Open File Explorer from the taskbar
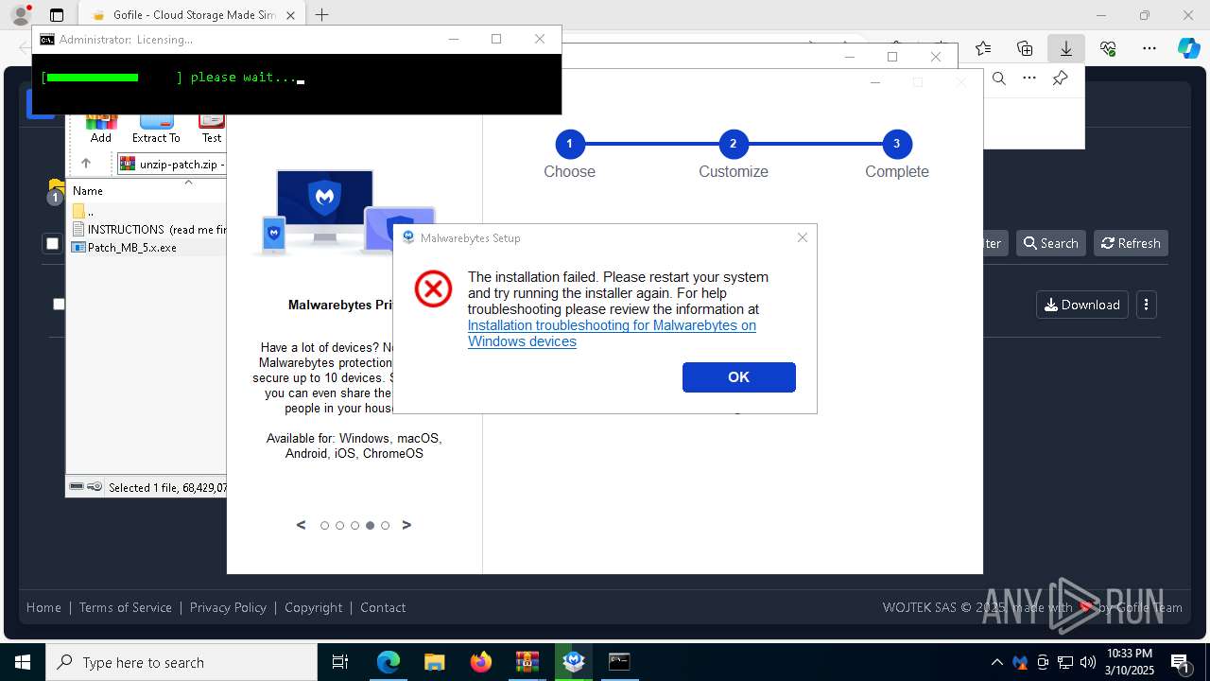Viewport: 1210px width, 681px height. [434, 662]
